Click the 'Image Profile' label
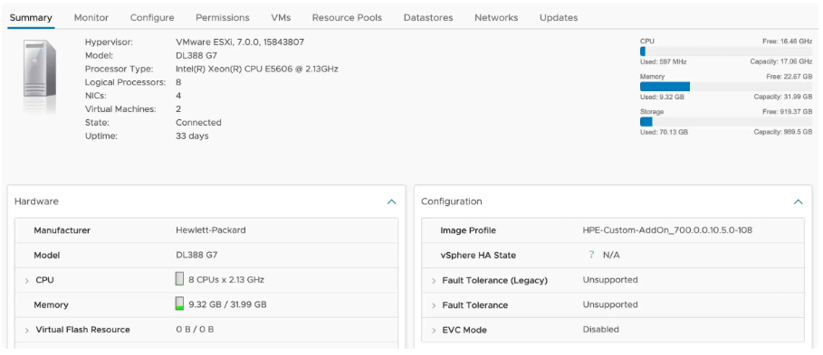This screenshot has height=355, width=823. (468, 230)
